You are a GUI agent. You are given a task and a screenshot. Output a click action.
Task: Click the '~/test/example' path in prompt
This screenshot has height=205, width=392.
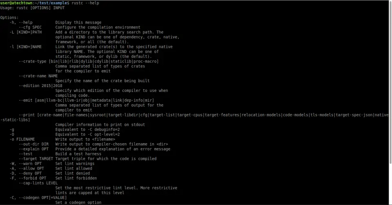click(51, 3)
